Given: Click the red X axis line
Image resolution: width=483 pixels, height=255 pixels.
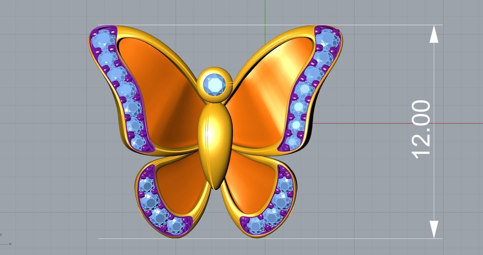Looking at the screenshot, I should click(x=389, y=123).
